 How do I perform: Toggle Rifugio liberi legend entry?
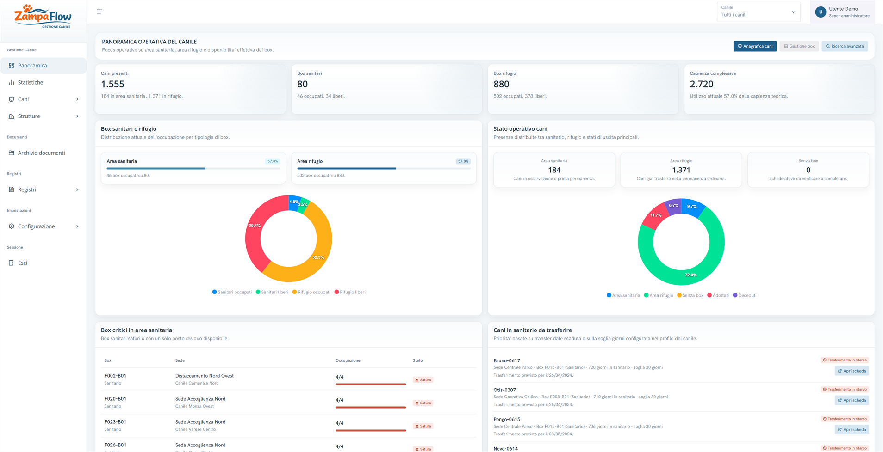350,292
